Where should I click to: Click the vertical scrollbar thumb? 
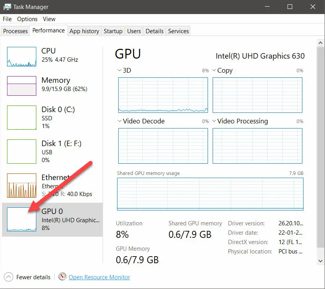(320, 147)
